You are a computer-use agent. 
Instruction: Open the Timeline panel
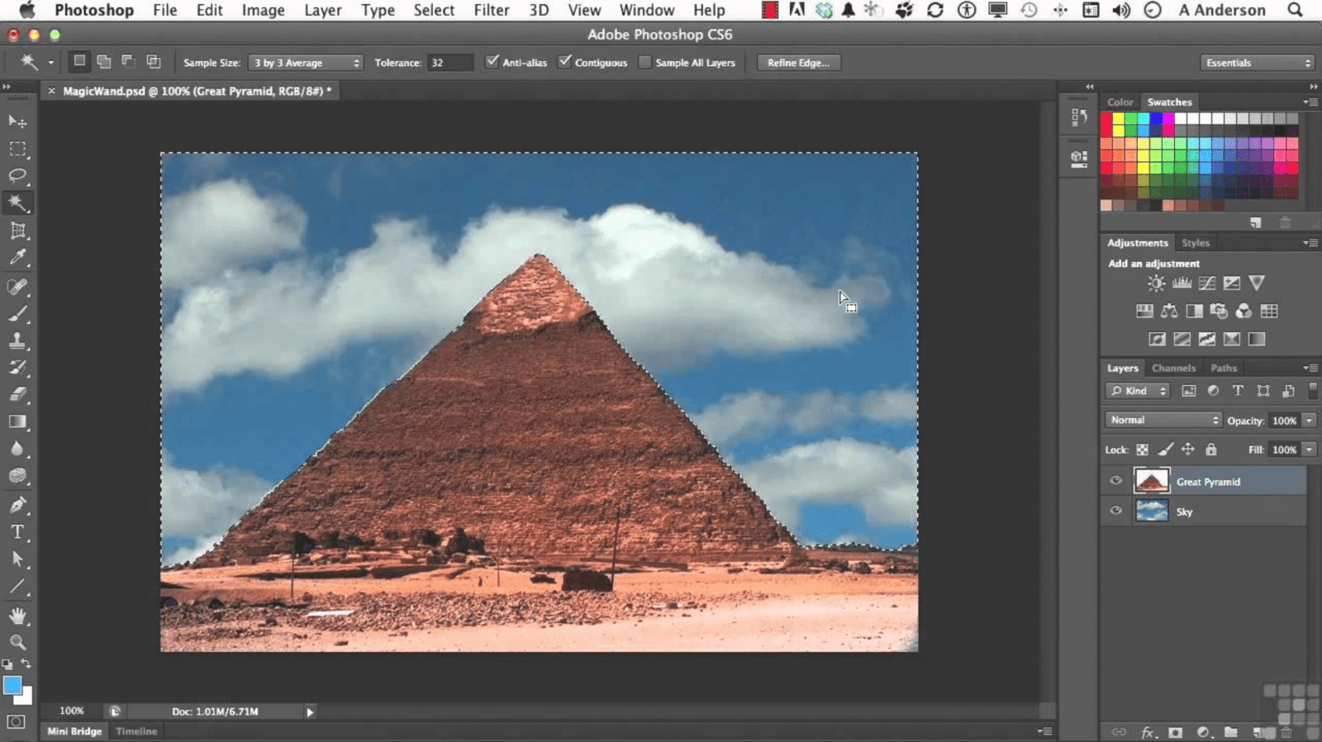(x=136, y=731)
